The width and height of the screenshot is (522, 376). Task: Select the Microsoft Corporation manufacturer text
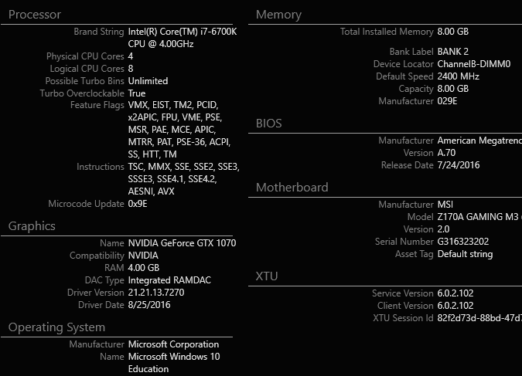pyautogui.click(x=173, y=344)
